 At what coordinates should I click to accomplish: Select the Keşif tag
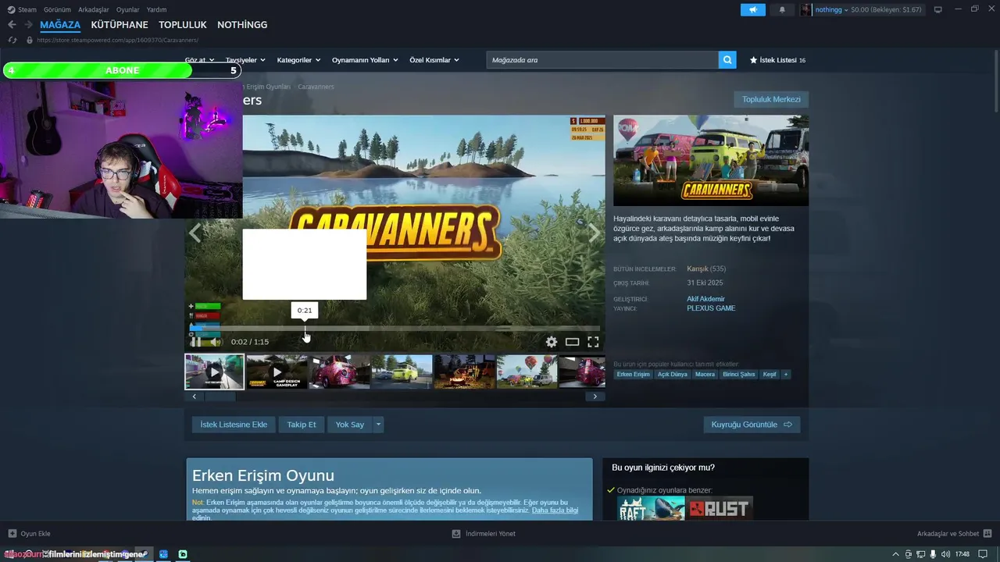pos(770,375)
